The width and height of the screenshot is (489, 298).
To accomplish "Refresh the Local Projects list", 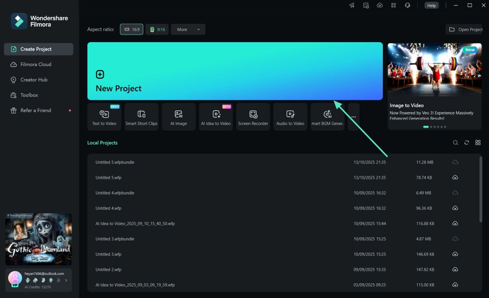I will coord(466,142).
